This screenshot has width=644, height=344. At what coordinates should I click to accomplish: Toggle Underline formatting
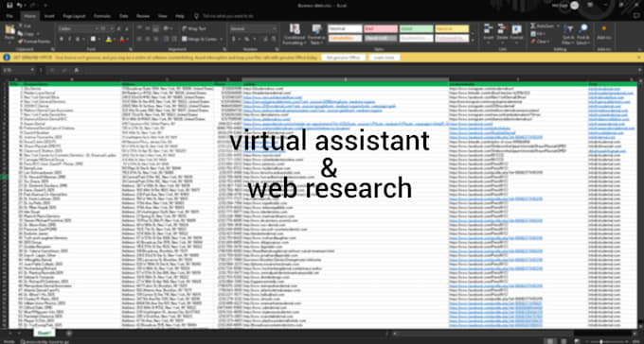pos(77,40)
